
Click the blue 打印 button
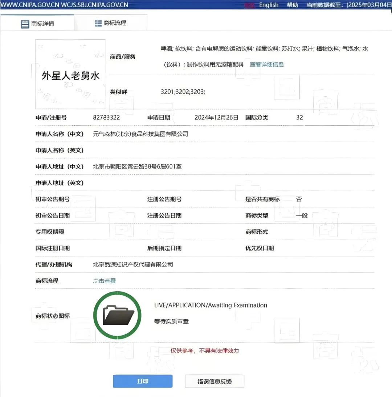[143, 381]
